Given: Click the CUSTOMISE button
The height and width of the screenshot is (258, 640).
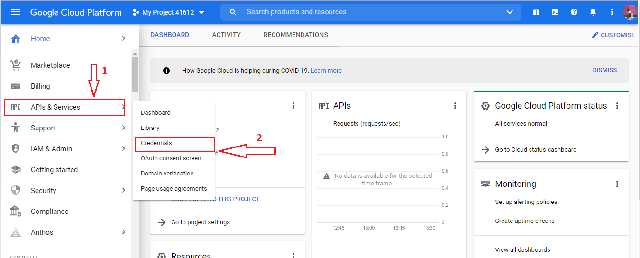Looking at the screenshot, I should (x=613, y=35).
